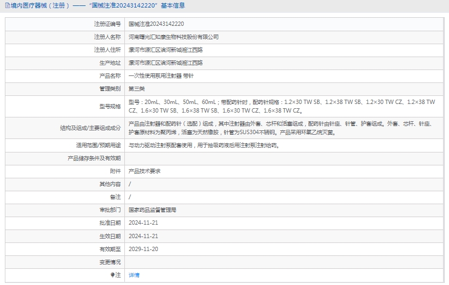Screen dimensions: 449x285
Task: Click the 适用范围/预期用途 description text
Action: point(204,145)
